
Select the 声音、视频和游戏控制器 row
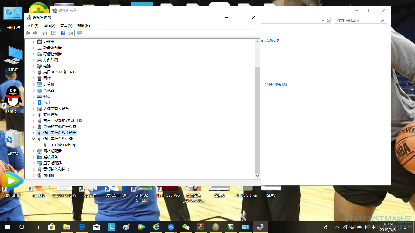point(63,121)
